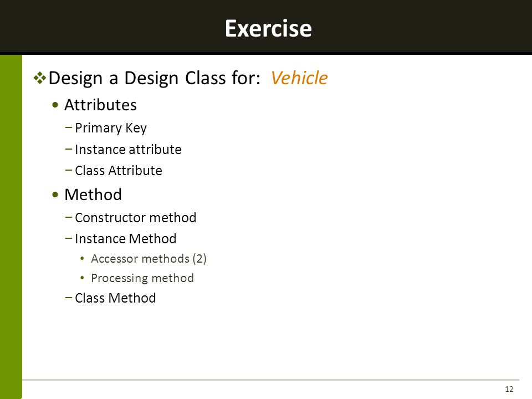Click the green vertical sidebar strip
This screenshot has height=399, width=532.
coord(11,227)
